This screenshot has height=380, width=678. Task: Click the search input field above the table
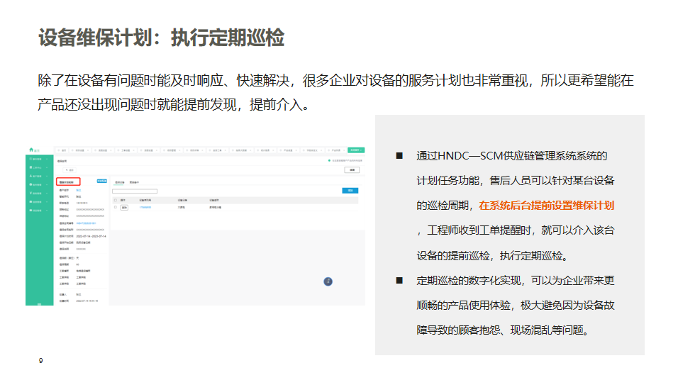(x=135, y=191)
